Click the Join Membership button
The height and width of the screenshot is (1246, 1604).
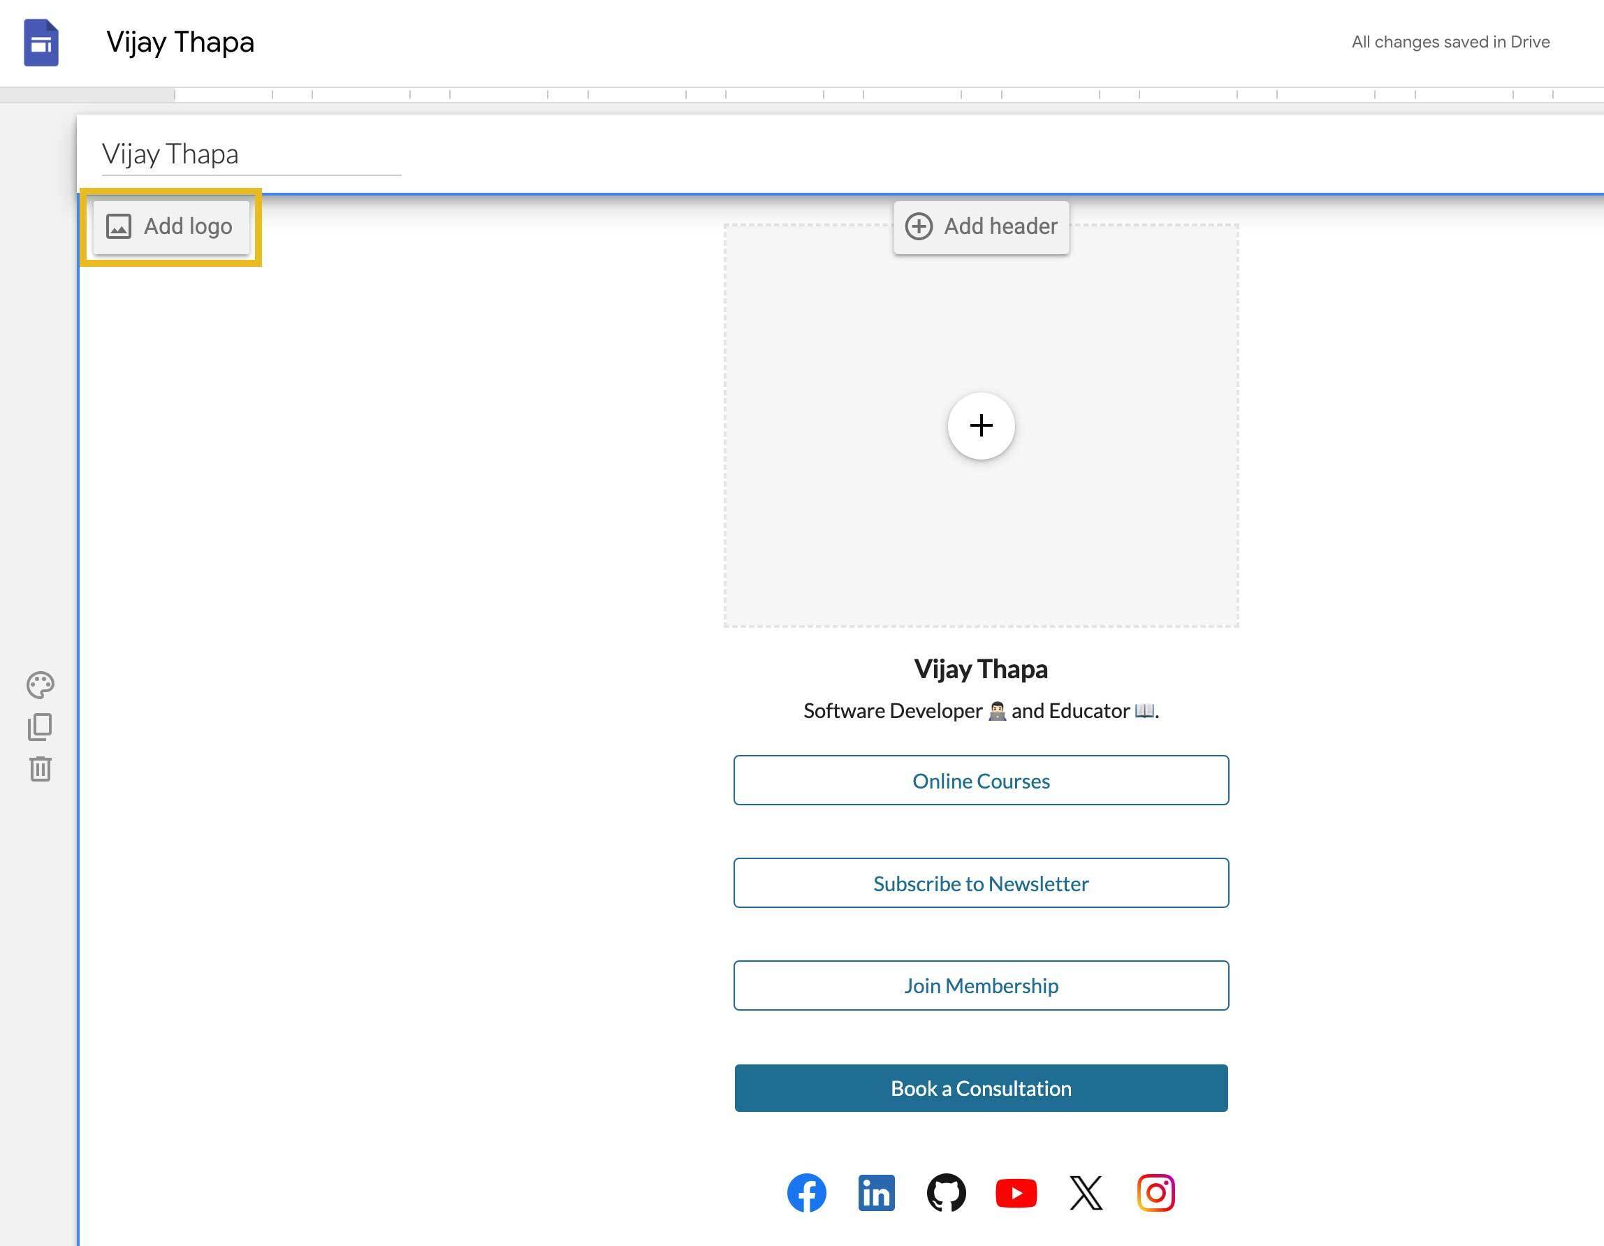pos(982,985)
